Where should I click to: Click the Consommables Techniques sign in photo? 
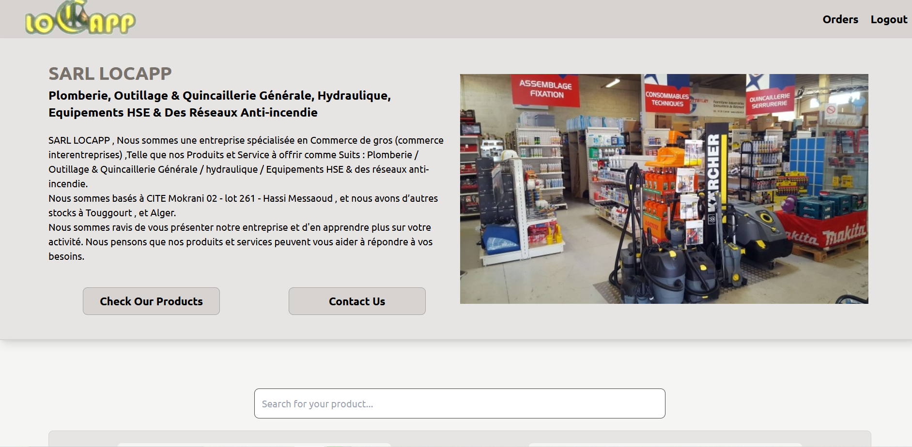click(667, 99)
